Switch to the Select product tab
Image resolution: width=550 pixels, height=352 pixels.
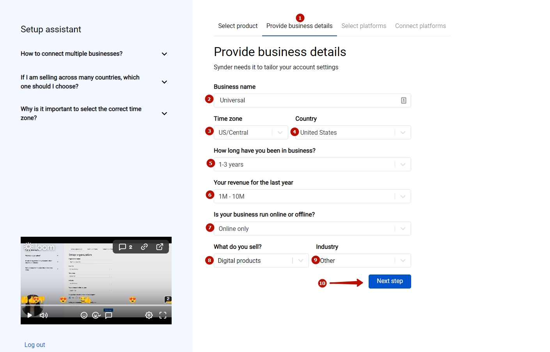[x=238, y=26]
